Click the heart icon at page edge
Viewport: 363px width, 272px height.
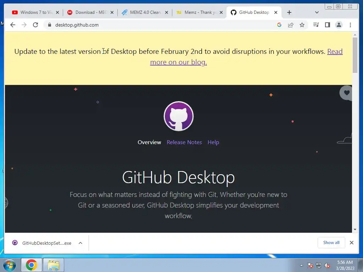tap(346, 93)
